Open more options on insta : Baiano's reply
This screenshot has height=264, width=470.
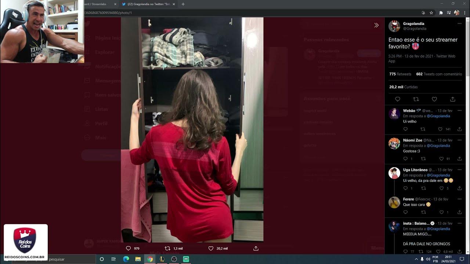[459, 223]
